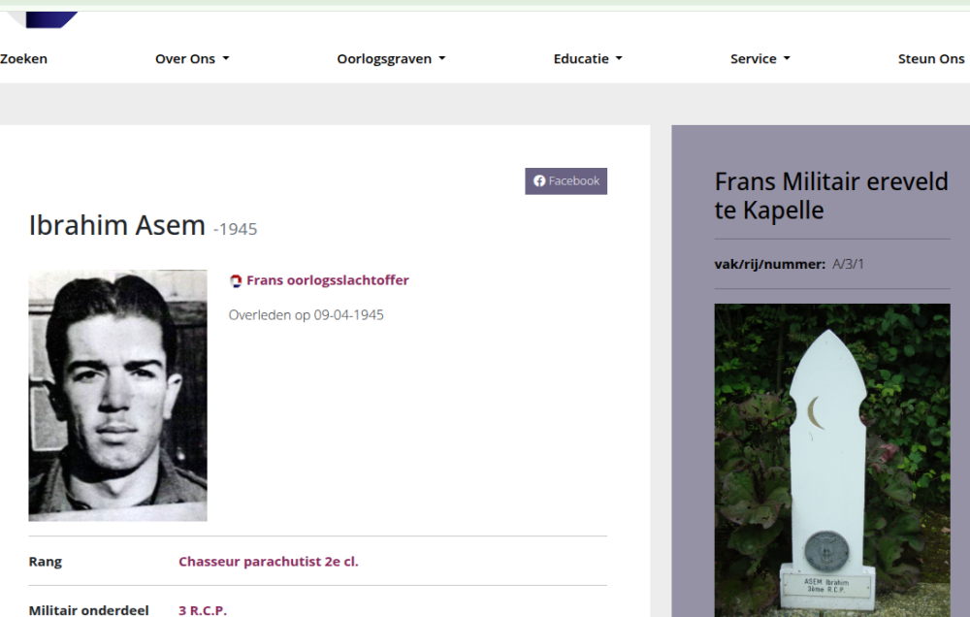View the white gravestone photo
970x617 pixels.
click(x=831, y=460)
